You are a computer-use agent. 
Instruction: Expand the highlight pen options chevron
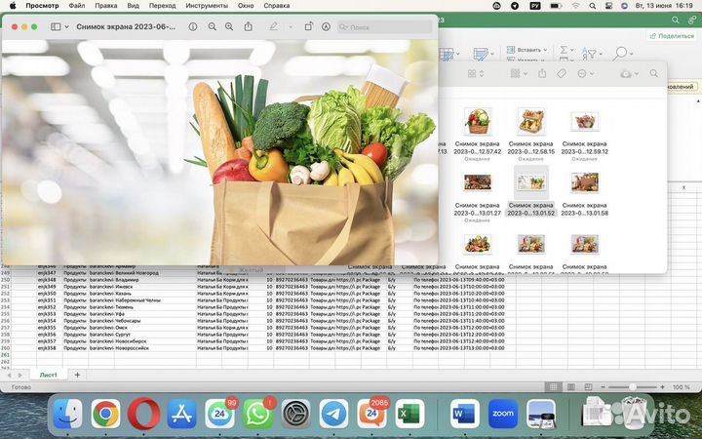point(291,27)
